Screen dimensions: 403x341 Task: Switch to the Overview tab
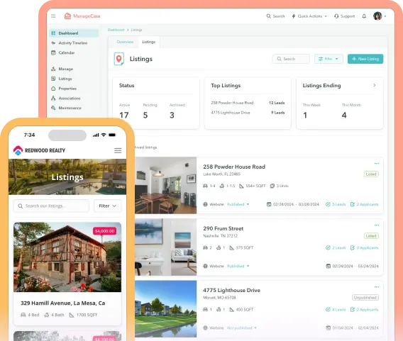point(125,42)
